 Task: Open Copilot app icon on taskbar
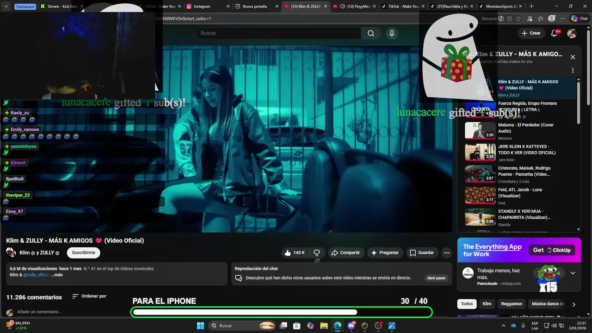[x=310, y=326]
